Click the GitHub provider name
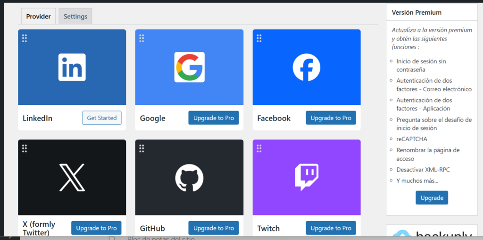 click(x=152, y=229)
